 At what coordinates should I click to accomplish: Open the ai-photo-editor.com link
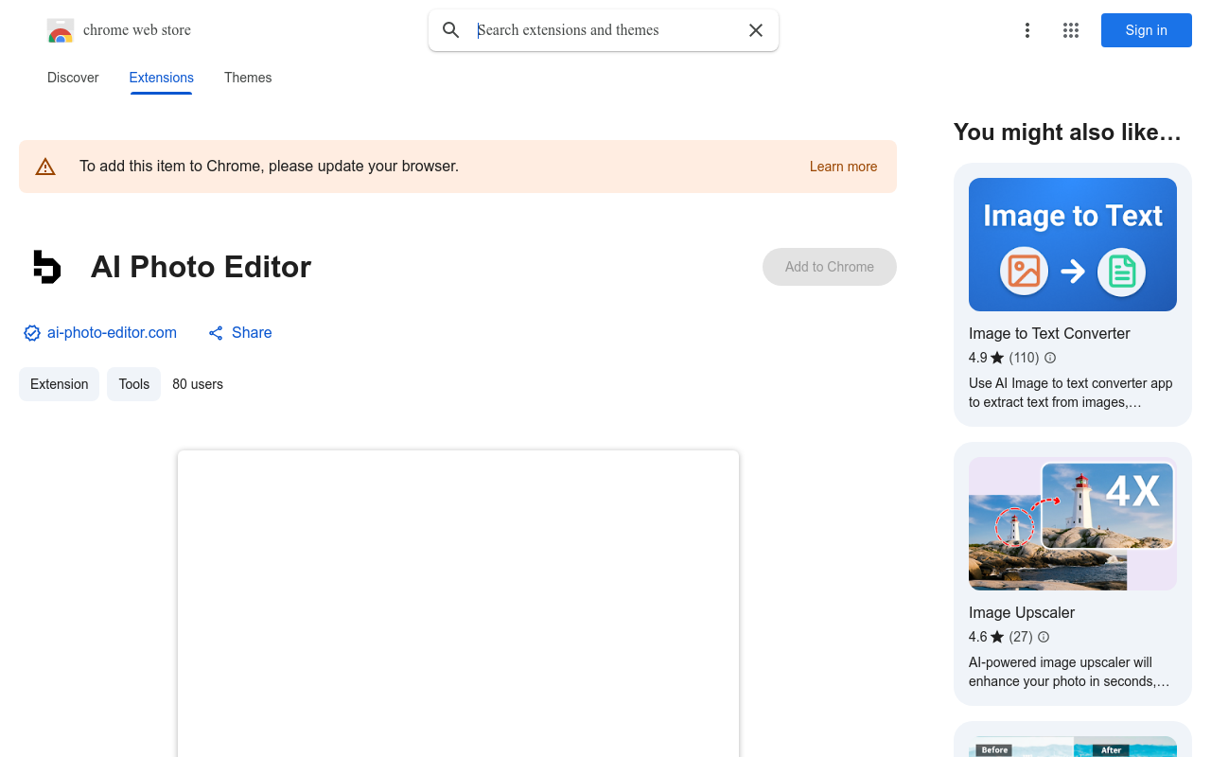pyautogui.click(x=112, y=333)
